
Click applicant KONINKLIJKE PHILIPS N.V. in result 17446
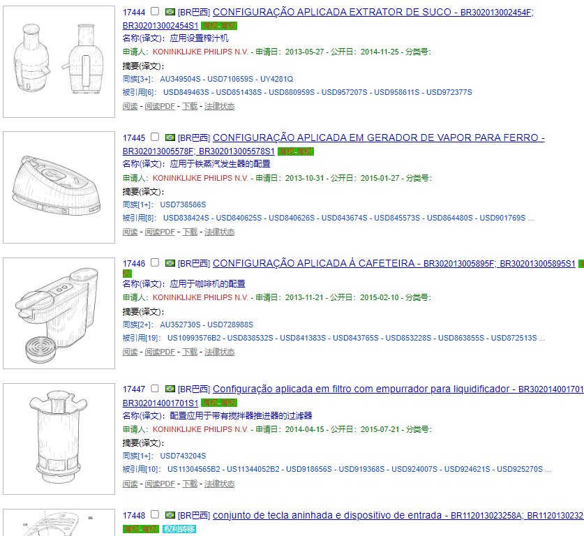click(200, 297)
